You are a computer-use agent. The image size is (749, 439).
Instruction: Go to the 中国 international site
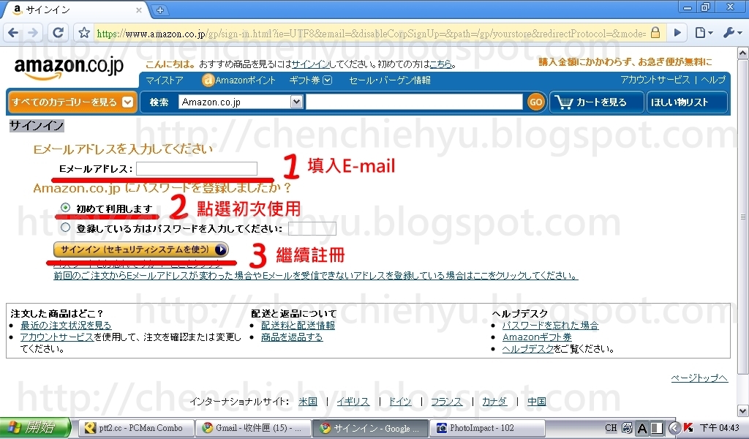[536, 401]
